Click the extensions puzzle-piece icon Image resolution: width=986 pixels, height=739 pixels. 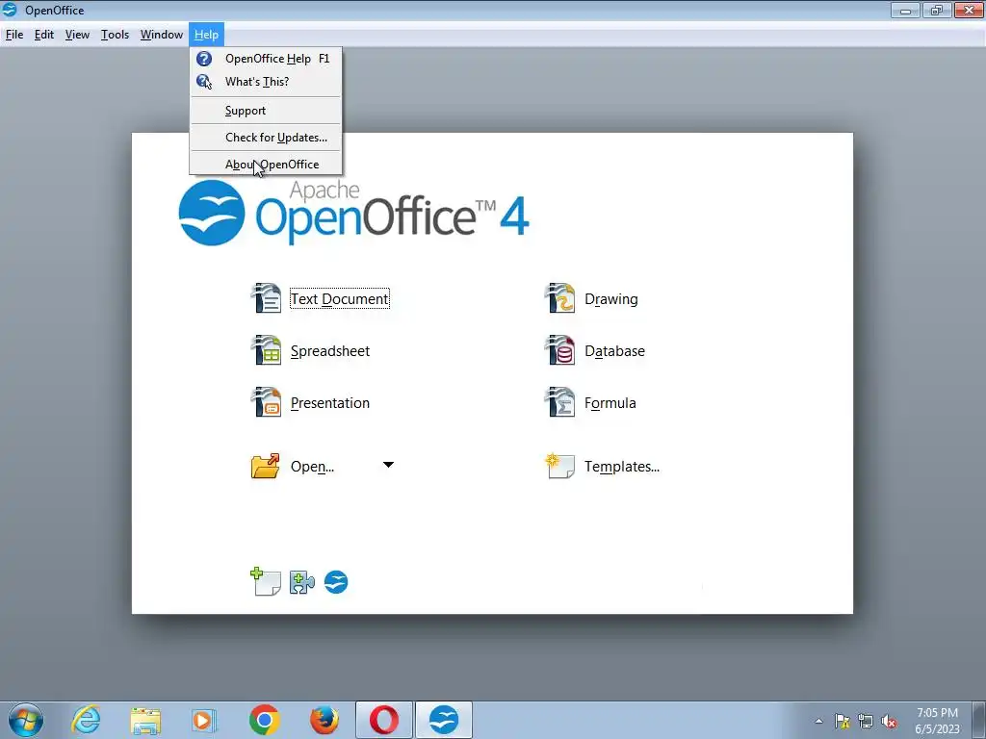click(301, 582)
